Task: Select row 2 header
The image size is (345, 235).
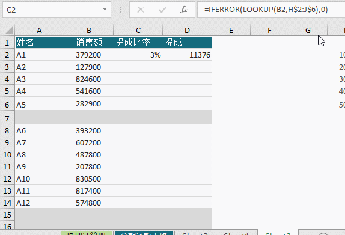Action: (7, 55)
